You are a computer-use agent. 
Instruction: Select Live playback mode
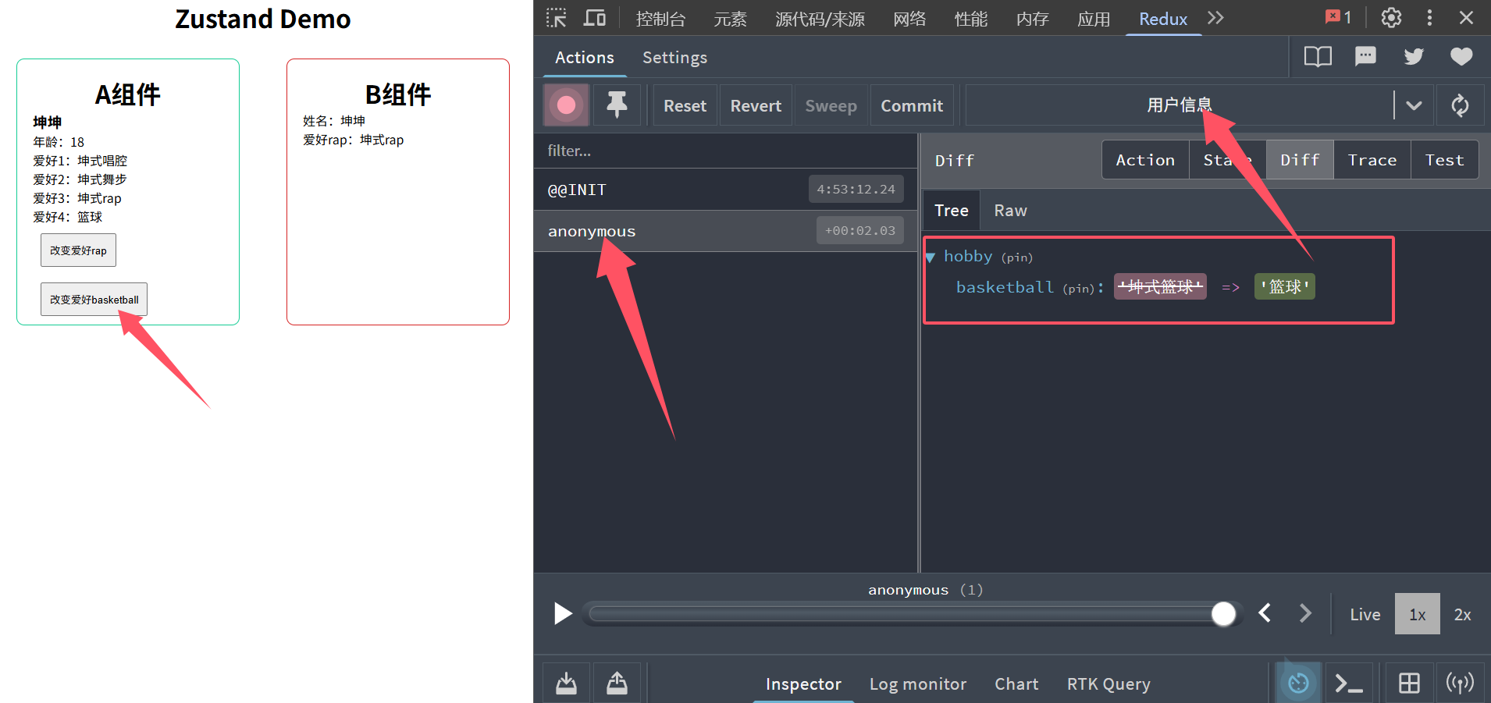(1365, 614)
